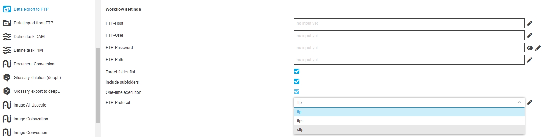Click the Define task DAM sliders icon
Screen dimensions: 554x137
pos(7,37)
